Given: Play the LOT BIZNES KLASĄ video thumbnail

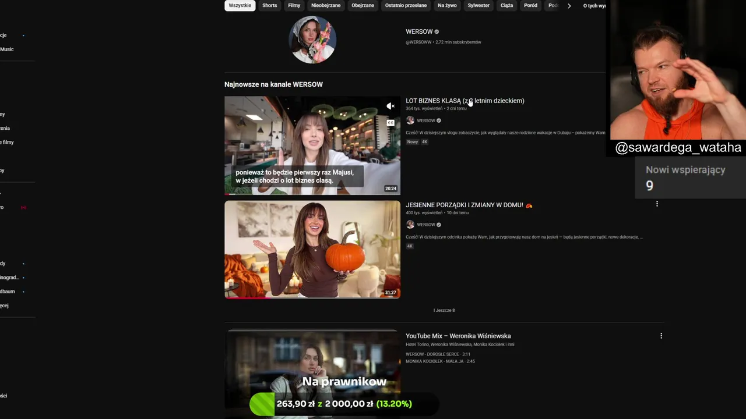Looking at the screenshot, I should pos(312,145).
